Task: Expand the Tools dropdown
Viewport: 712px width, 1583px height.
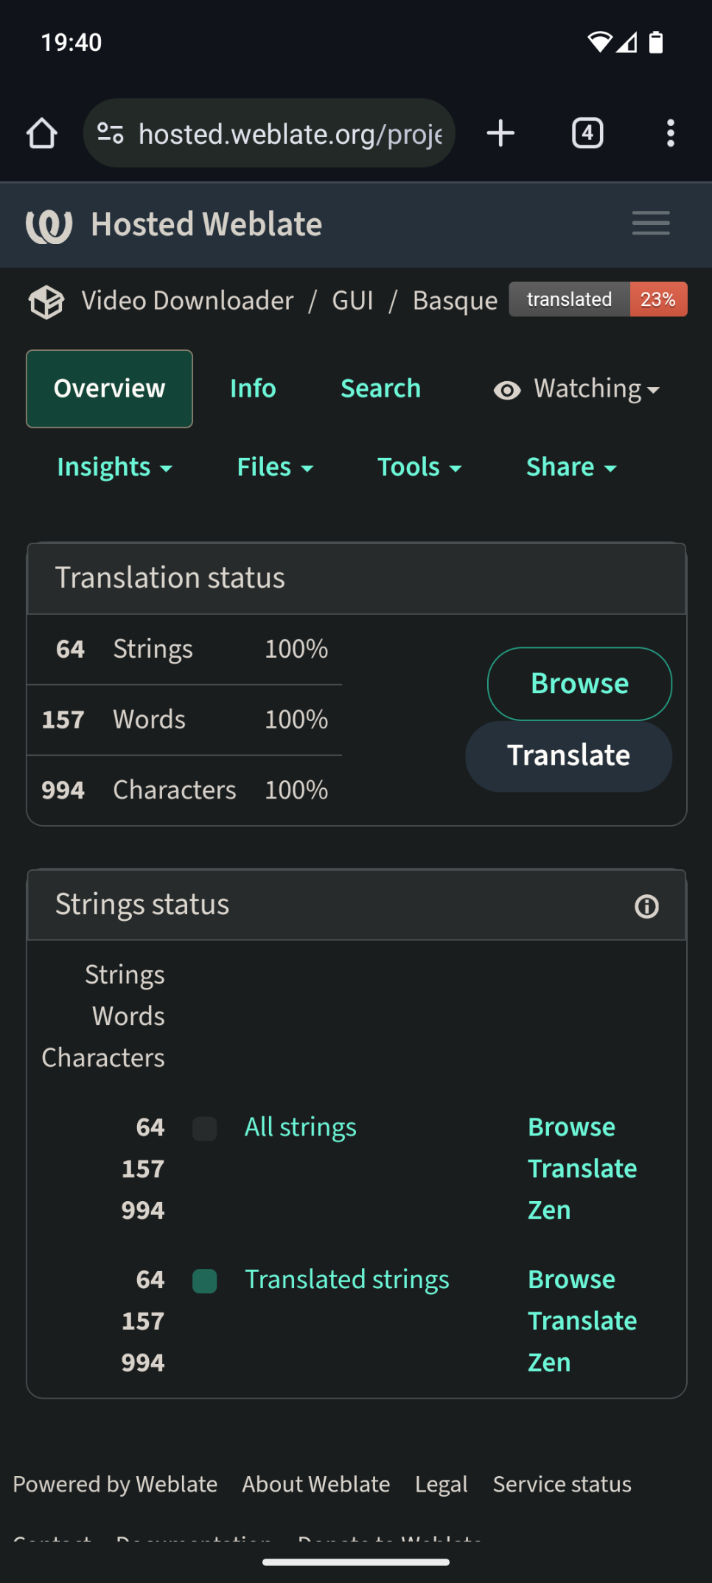Action: (419, 467)
